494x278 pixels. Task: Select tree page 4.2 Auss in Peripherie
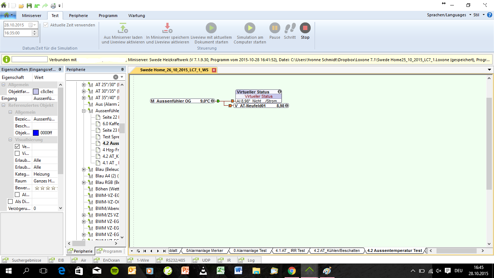pos(111,143)
